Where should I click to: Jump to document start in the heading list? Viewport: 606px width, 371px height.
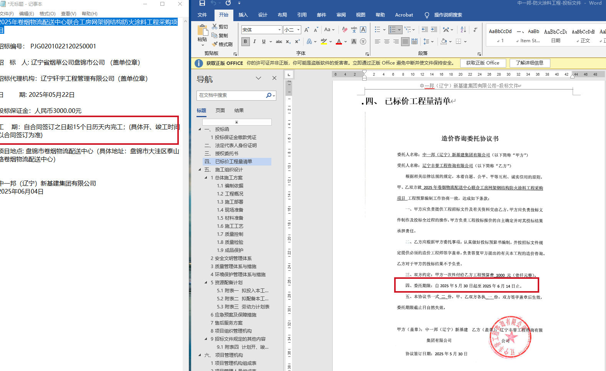click(237, 122)
